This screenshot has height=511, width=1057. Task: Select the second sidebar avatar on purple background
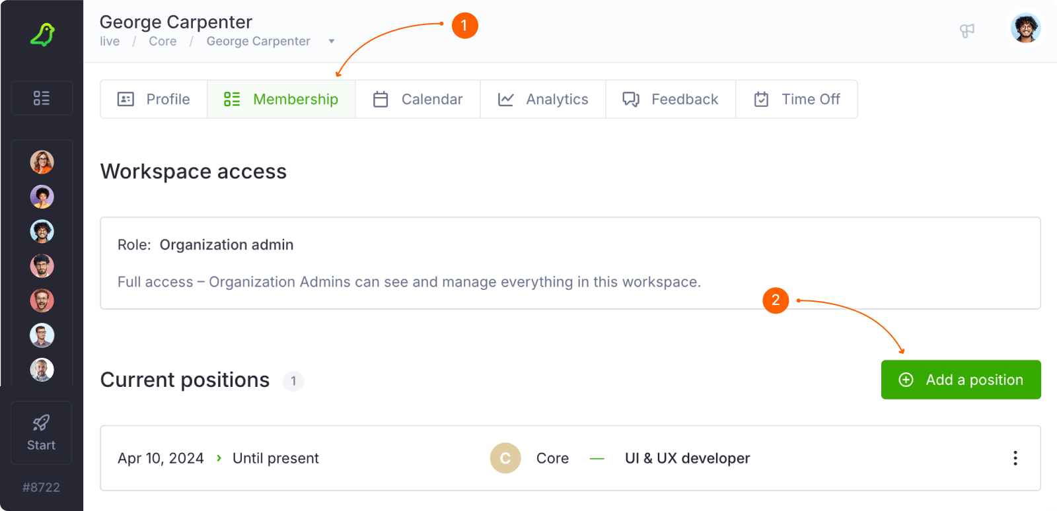click(42, 197)
